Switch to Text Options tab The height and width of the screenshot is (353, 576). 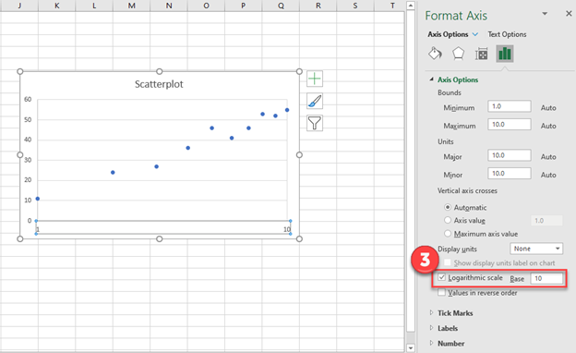click(x=507, y=34)
